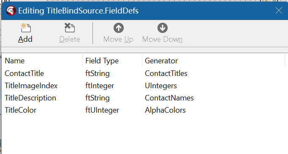This screenshot has width=288, height=154.
Task: Close the FieldDefs editor window
Action: (x=279, y=11)
